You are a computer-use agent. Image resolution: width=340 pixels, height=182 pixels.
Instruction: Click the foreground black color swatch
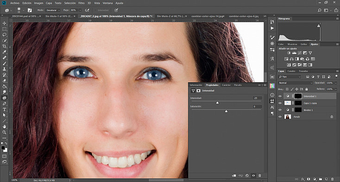3,148
